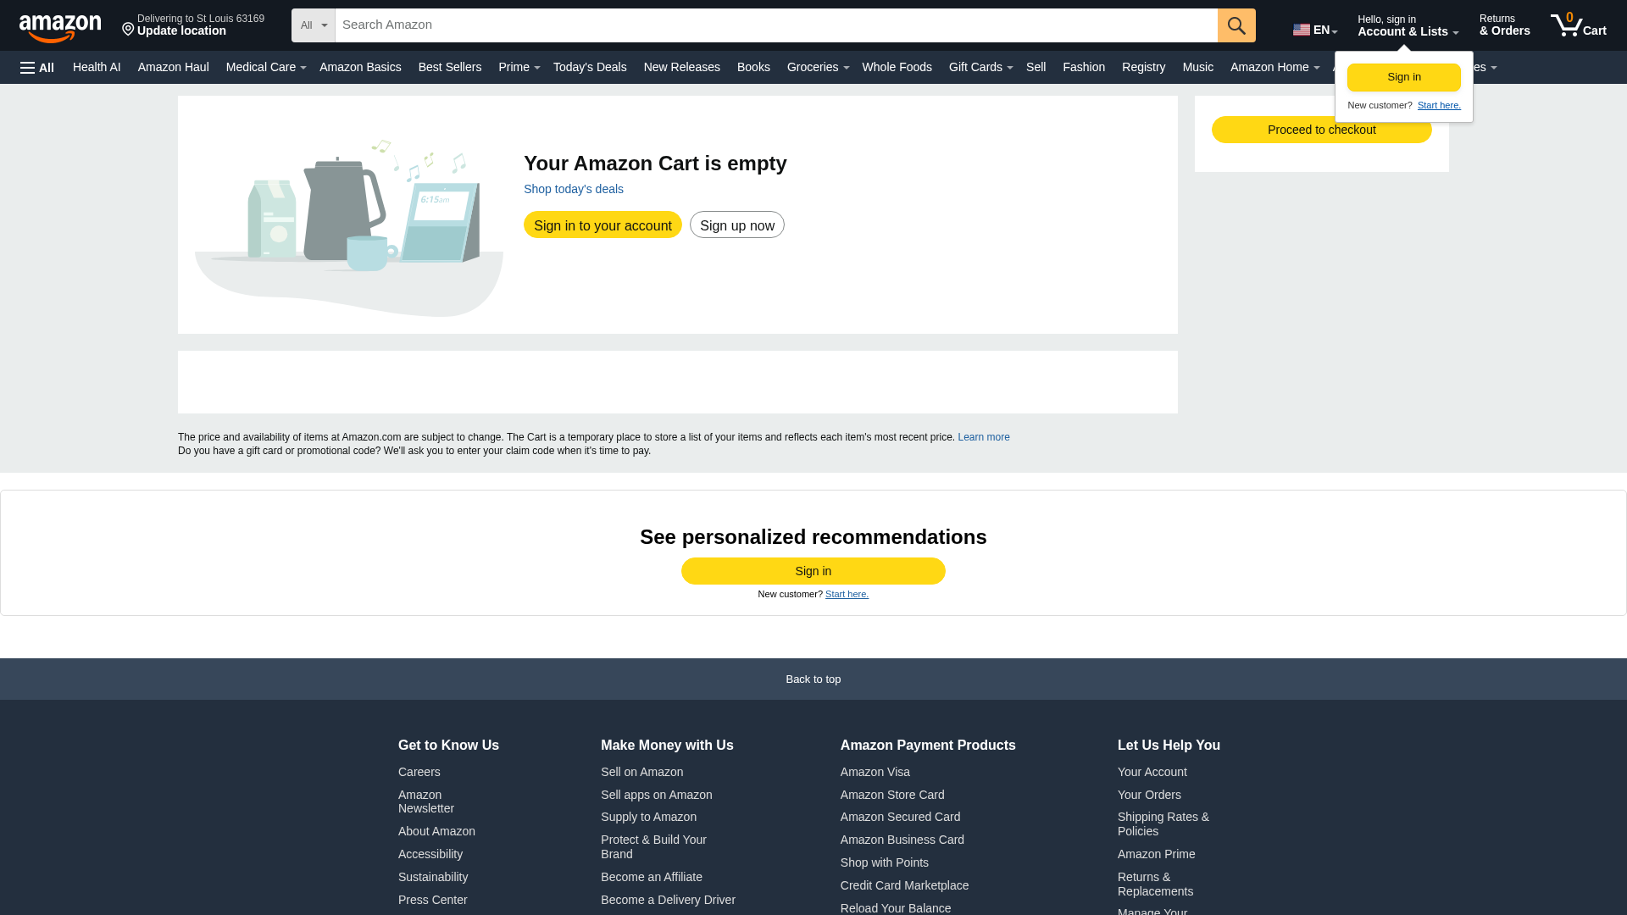The height and width of the screenshot is (915, 1627).
Task: Open Become an Affiliate link
Action: coord(651,877)
